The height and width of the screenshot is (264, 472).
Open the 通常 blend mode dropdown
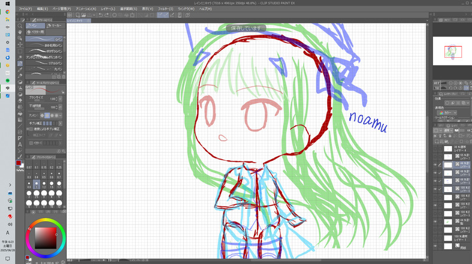tap(448, 130)
